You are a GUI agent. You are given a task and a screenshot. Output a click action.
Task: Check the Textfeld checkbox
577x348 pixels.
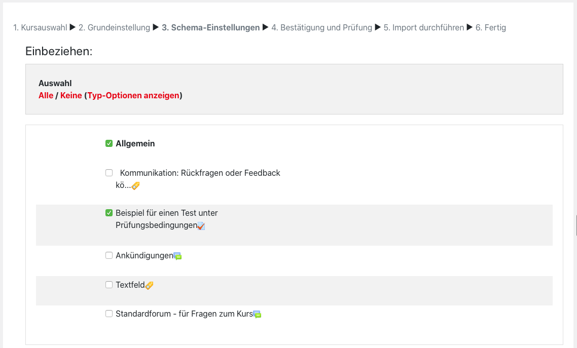click(x=109, y=285)
